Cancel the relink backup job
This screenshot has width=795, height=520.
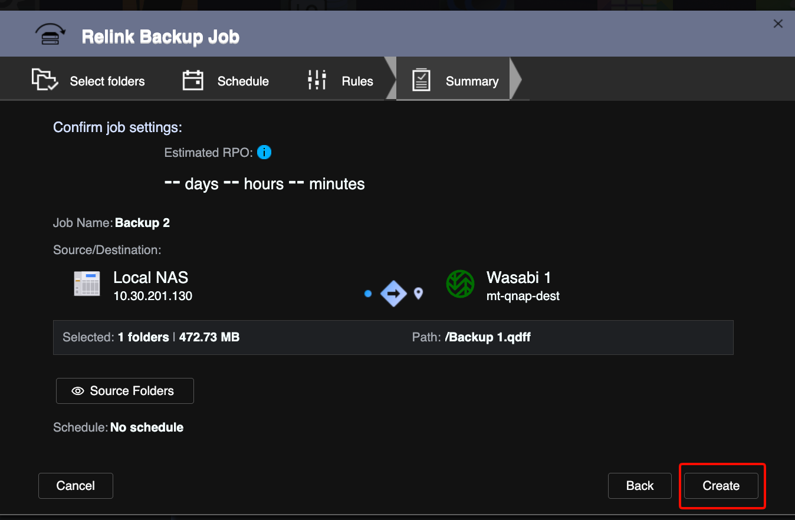point(75,486)
